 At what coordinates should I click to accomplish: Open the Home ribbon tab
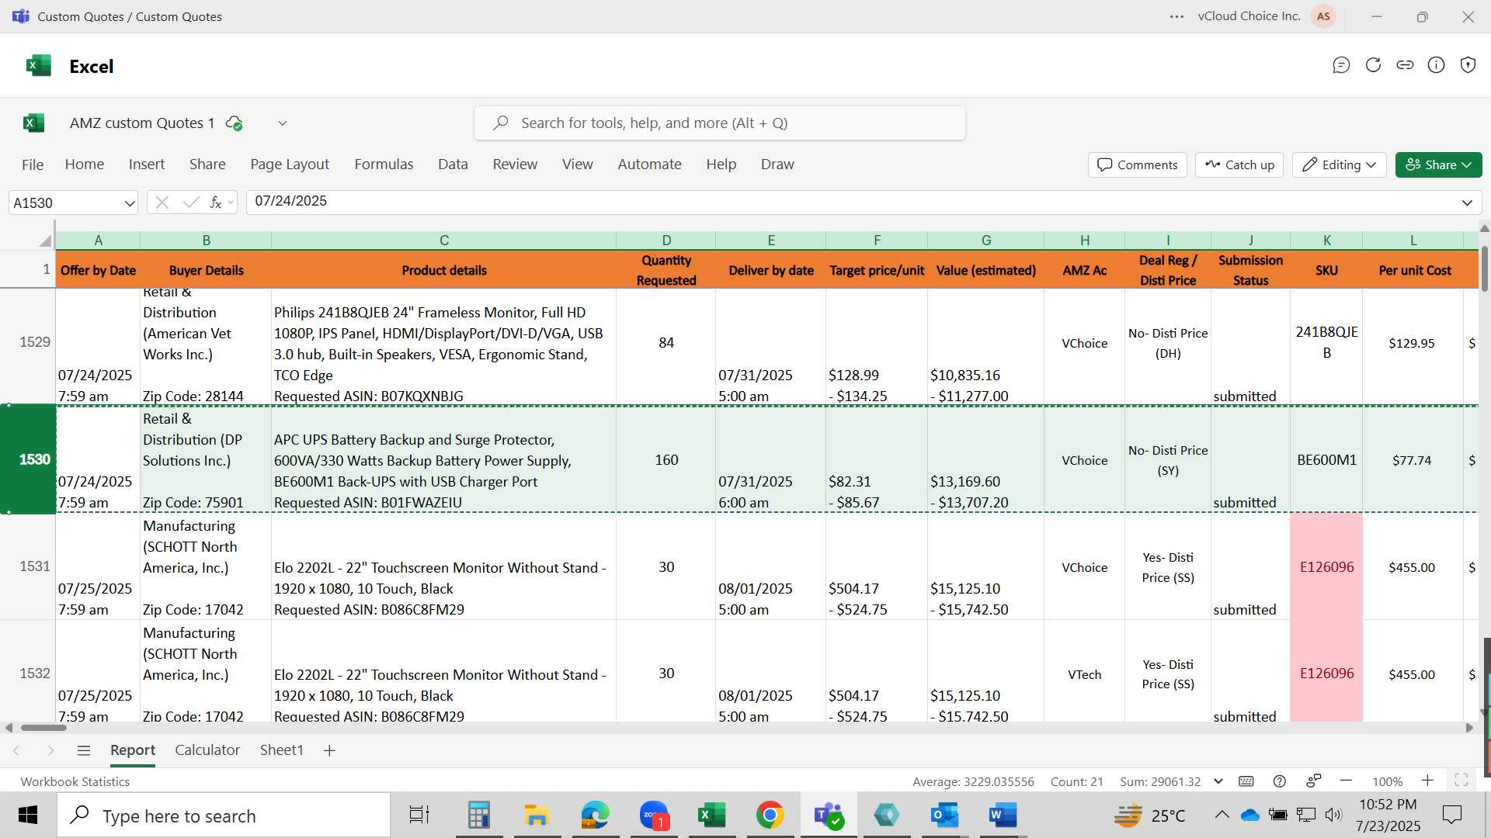(x=85, y=164)
